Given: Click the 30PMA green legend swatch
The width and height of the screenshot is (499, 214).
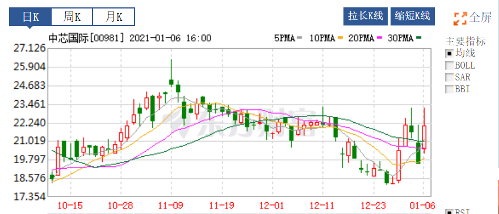Looking at the screenshot, I should pos(419,38).
